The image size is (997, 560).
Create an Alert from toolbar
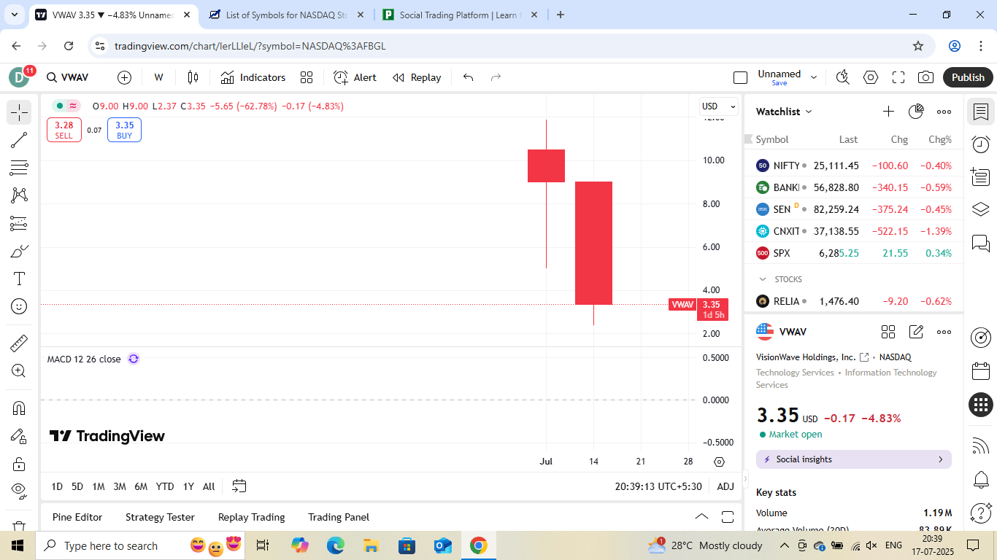[x=355, y=77]
